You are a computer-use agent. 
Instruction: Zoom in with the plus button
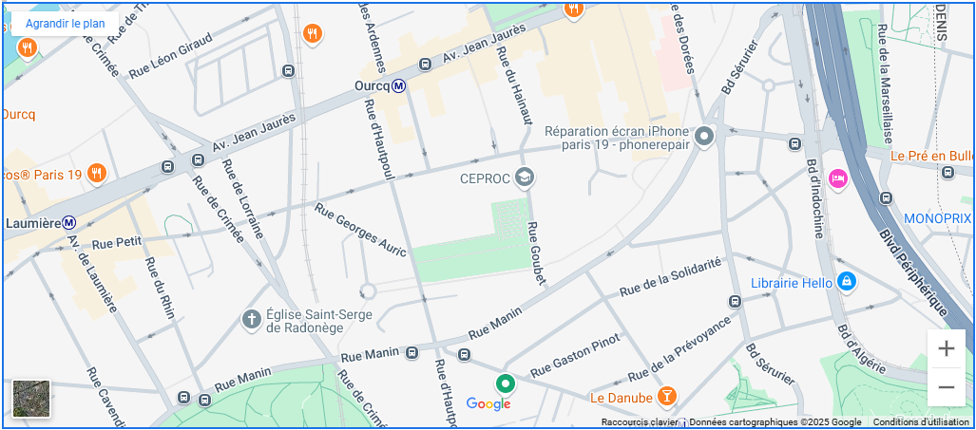point(947,348)
